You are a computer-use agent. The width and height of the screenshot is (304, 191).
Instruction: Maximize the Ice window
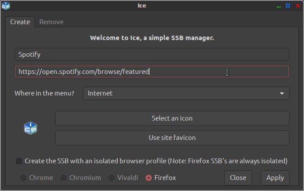pos(288,6)
